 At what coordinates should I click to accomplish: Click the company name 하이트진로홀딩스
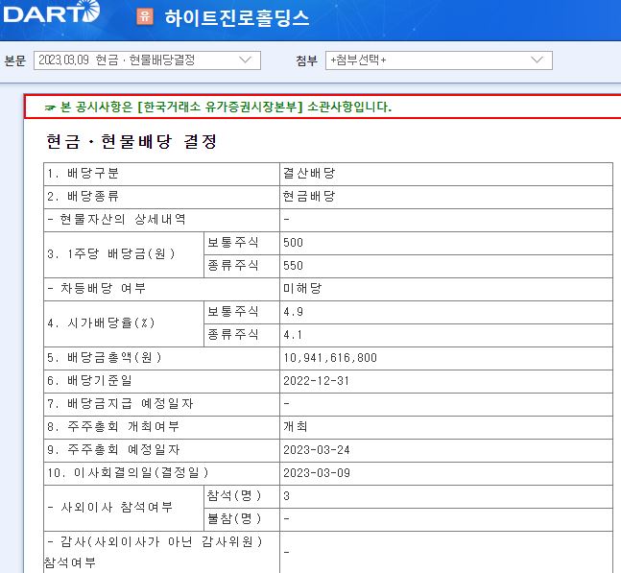point(236,18)
